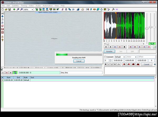Open the Timing menu

pos(24,6)
